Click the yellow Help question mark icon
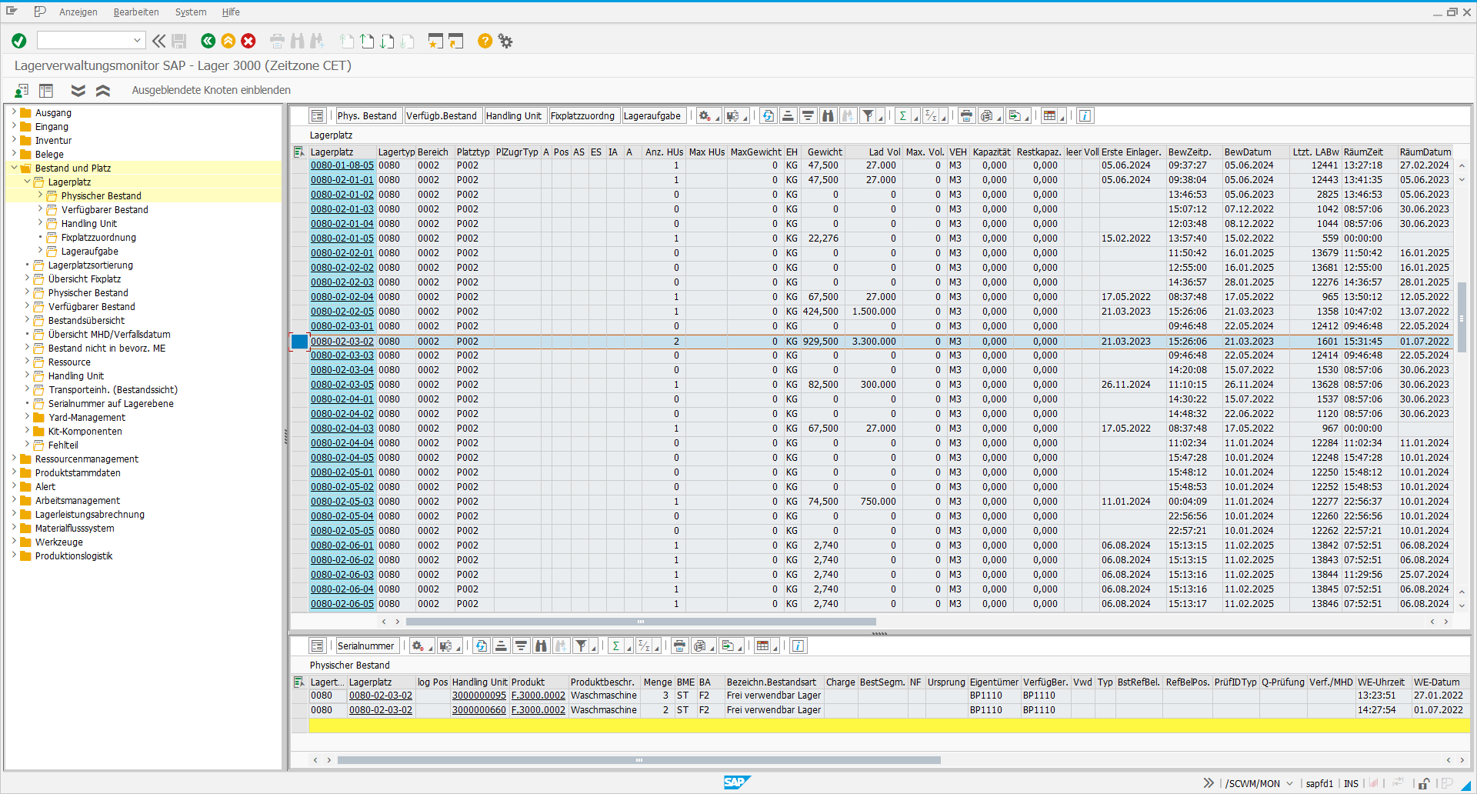1477x794 pixels. (485, 41)
